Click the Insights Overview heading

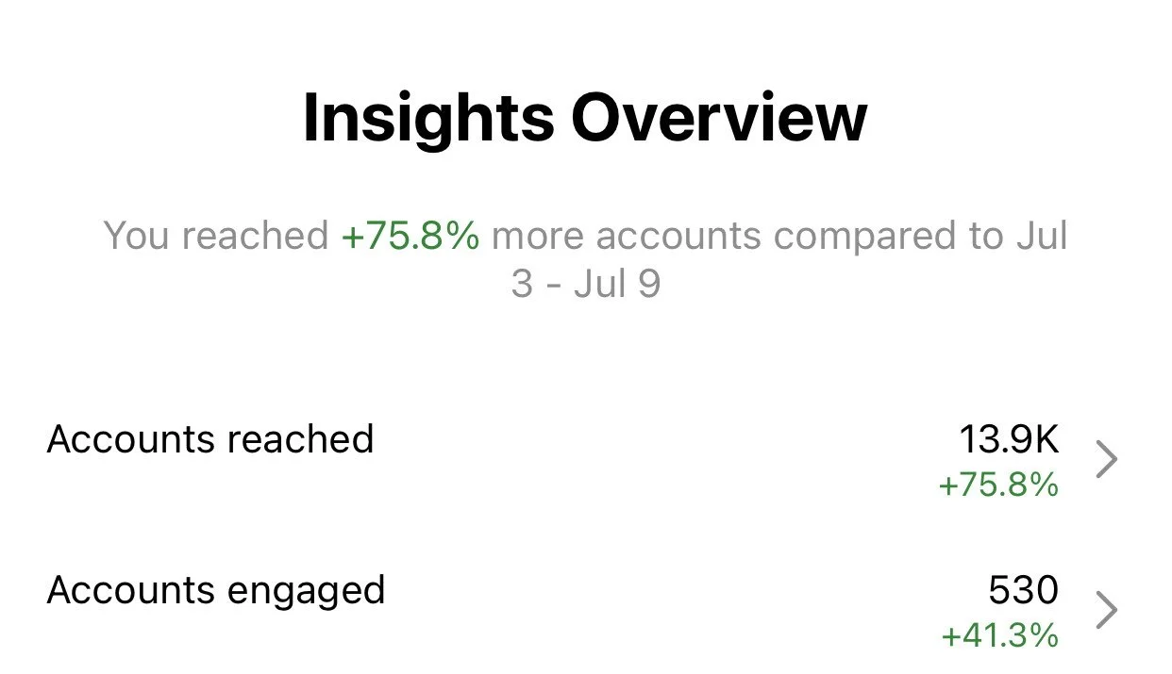pyautogui.click(x=585, y=119)
